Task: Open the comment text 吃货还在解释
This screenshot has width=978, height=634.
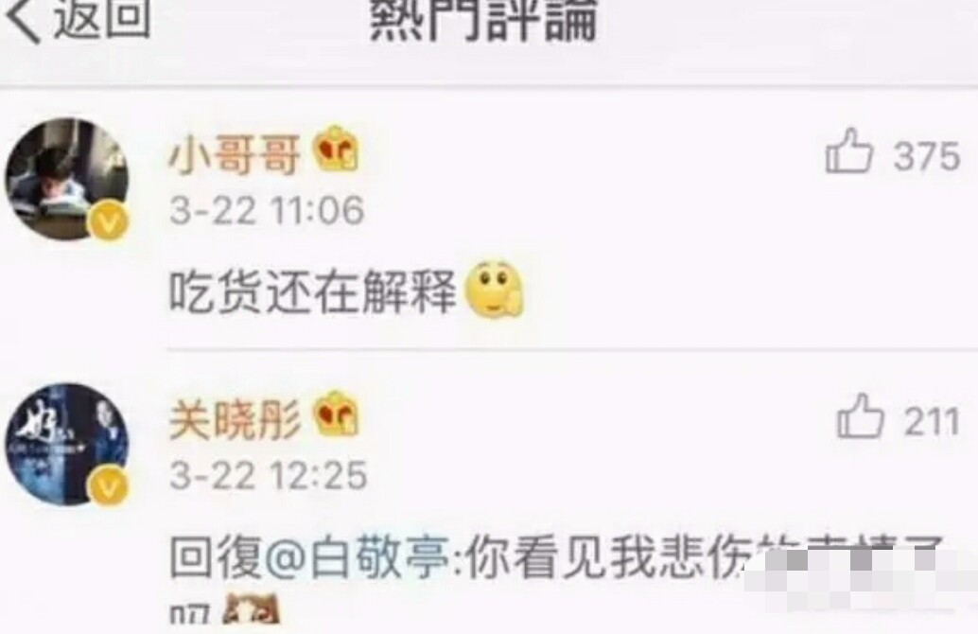Action: [313, 291]
